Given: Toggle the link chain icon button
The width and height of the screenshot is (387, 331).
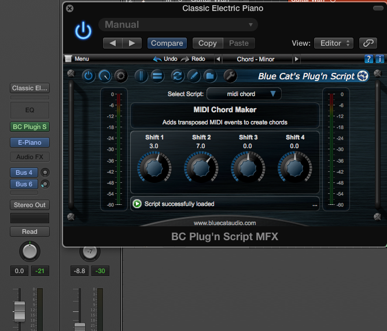Looking at the screenshot, I should (368, 43).
